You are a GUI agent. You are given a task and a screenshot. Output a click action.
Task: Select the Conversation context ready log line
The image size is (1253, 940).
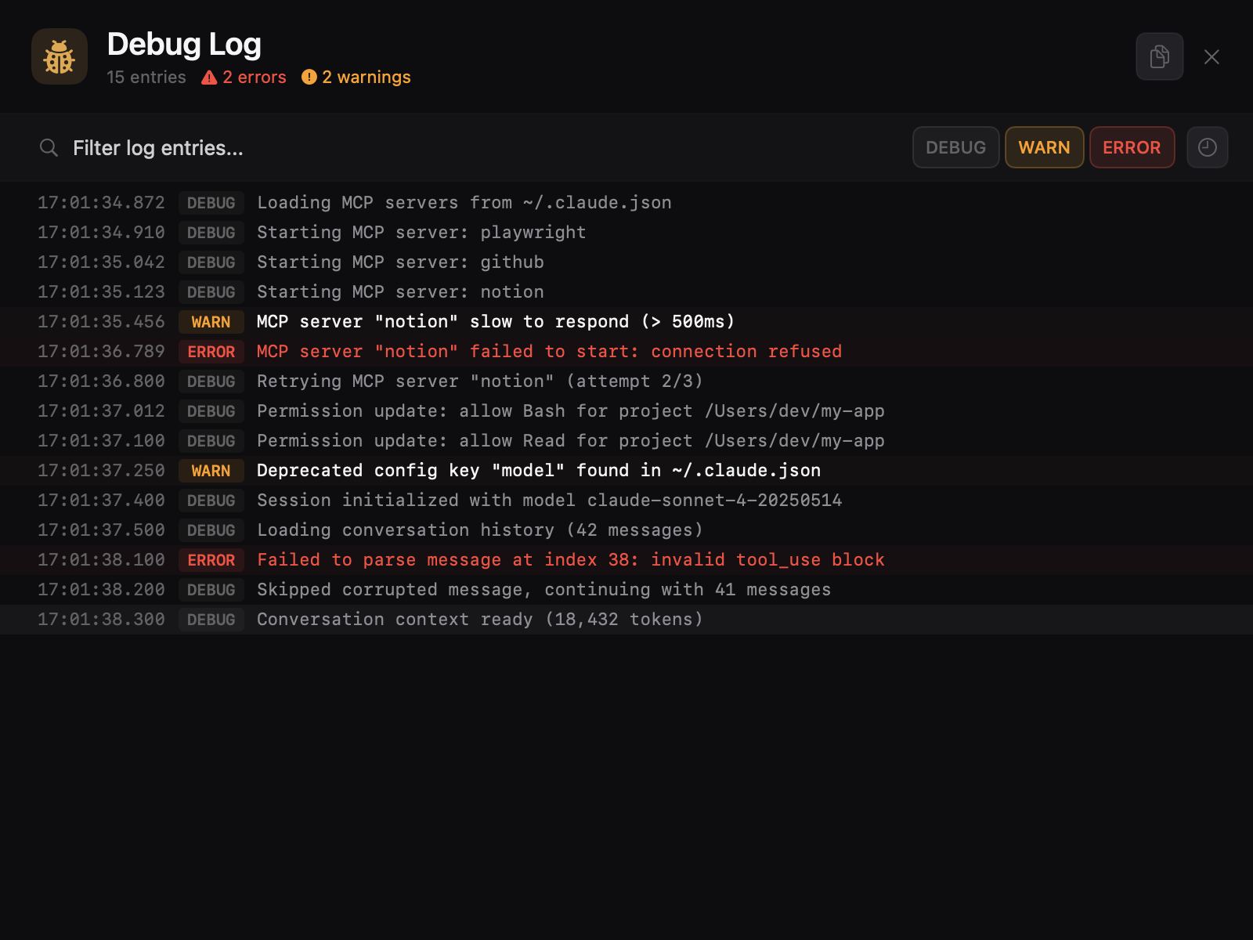[479, 619]
